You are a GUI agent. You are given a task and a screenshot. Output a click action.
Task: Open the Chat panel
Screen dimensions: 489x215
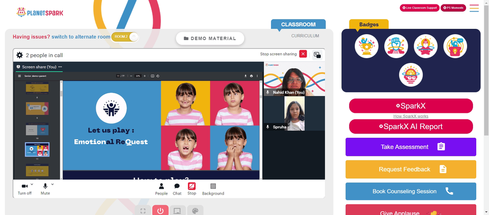[177, 189]
